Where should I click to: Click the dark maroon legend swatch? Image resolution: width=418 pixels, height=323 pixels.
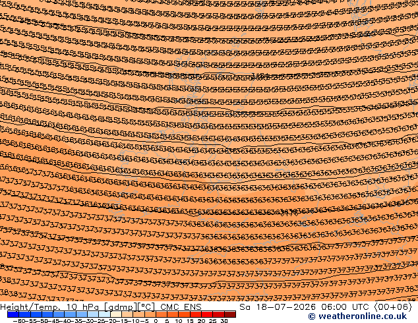point(230,314)
